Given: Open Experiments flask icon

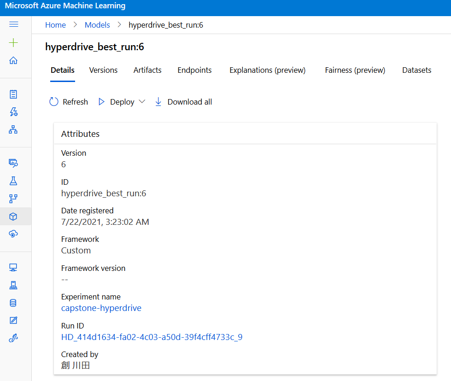Looking at the screenshot, I should [13, 181].
